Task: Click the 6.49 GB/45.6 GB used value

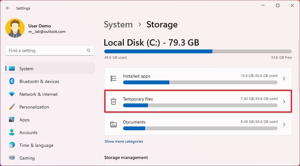Action: (x=259, y=122)
